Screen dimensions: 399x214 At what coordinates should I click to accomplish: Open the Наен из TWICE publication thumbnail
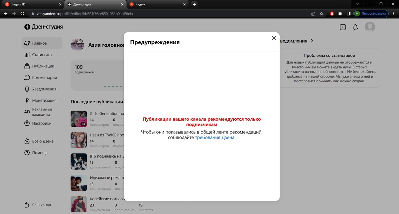tap(79, 140)
